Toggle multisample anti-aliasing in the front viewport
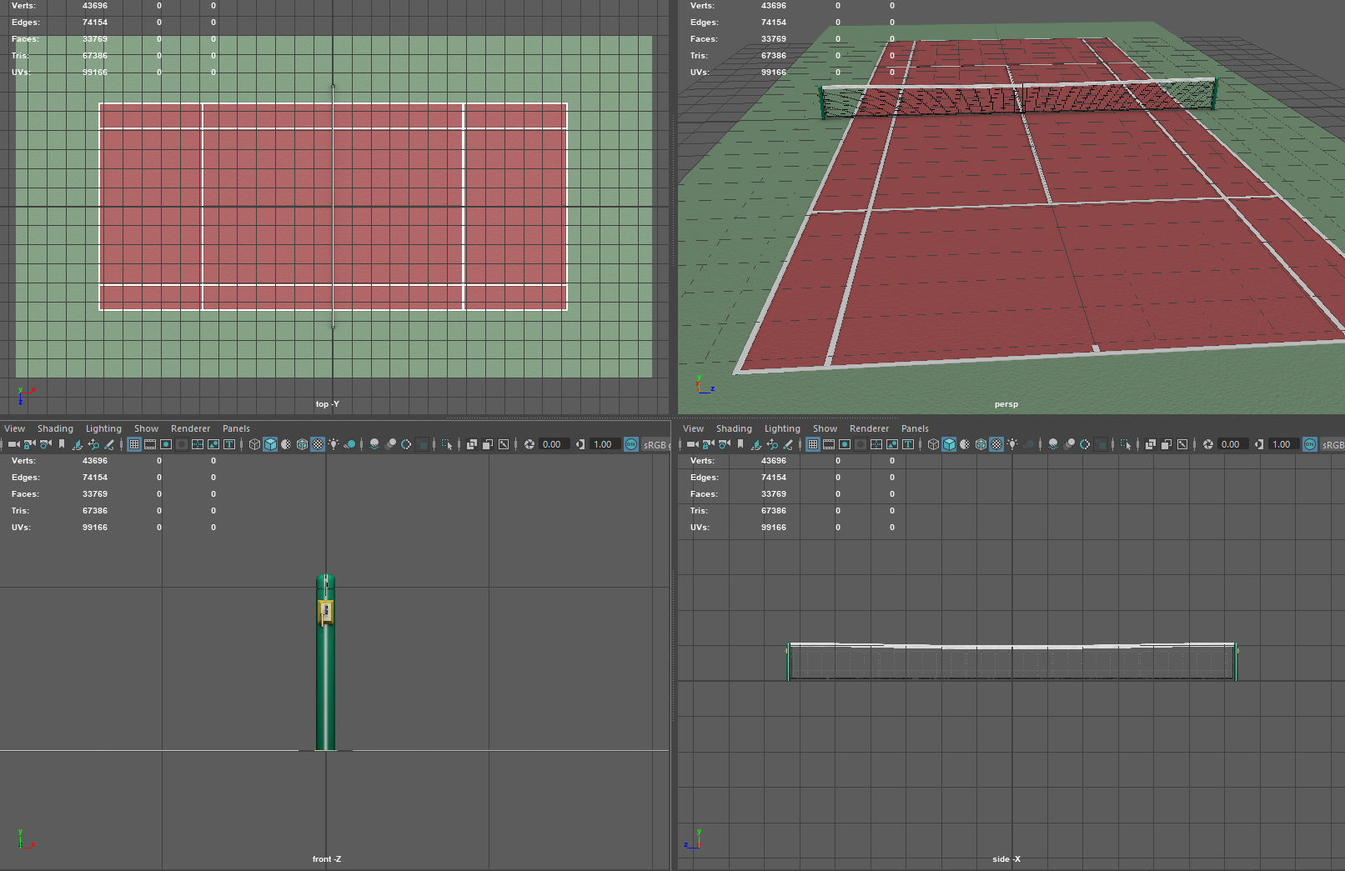Image resolution: width=1345 pixels, height=871 pixels. [x=406, y=444]
